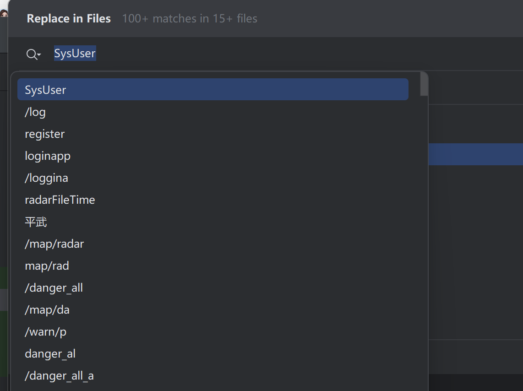The width and height of the screenshot is (523, 391).
Task: Click the Replace in Files title
Action: tap(69, 18)
